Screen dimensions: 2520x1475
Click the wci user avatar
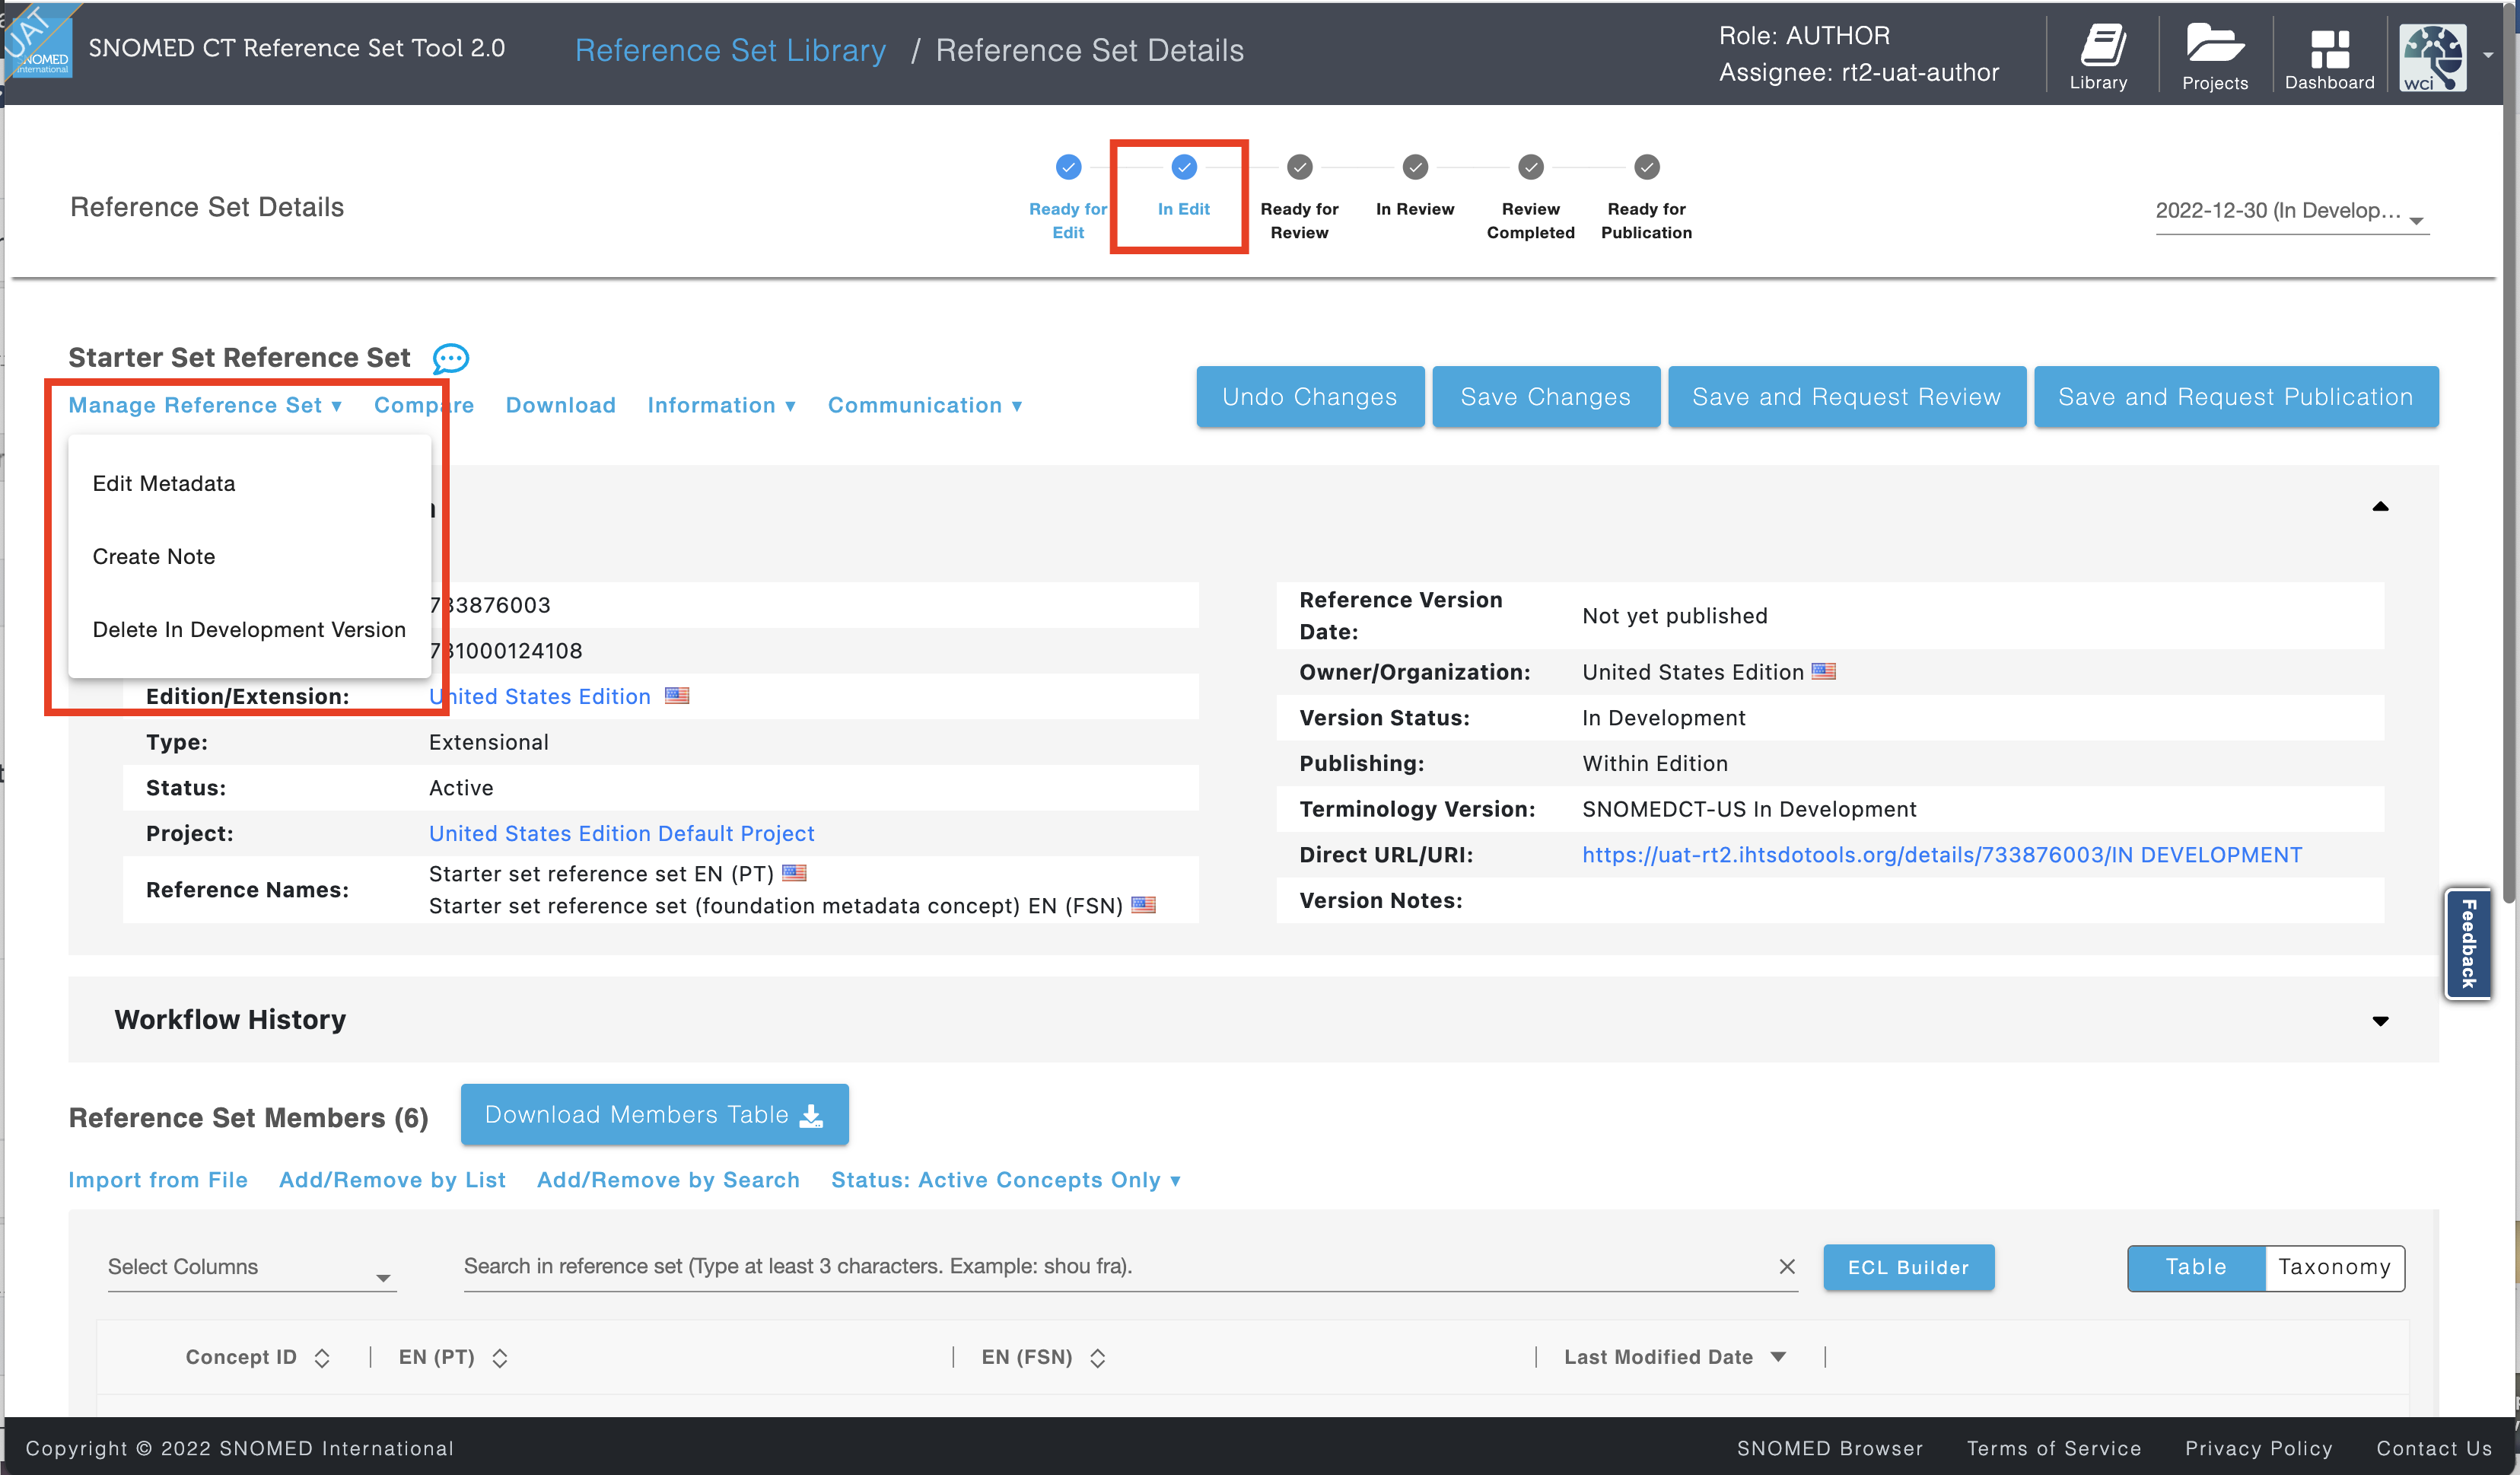(2432, 58)
